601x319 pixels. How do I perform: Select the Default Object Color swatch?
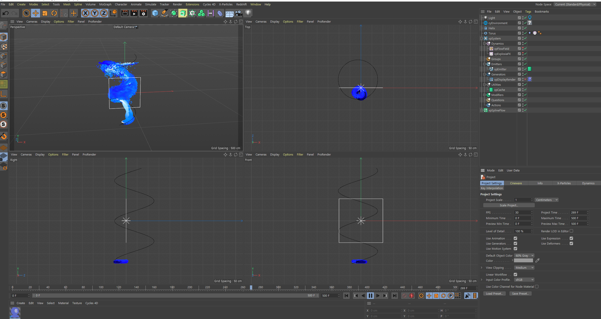(x=524, y=260)
